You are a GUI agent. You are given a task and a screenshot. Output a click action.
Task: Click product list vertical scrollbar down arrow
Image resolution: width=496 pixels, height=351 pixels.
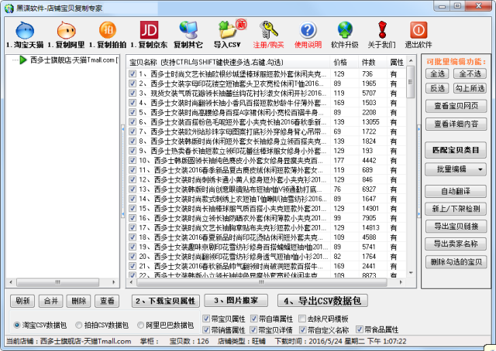coord(411,272)
